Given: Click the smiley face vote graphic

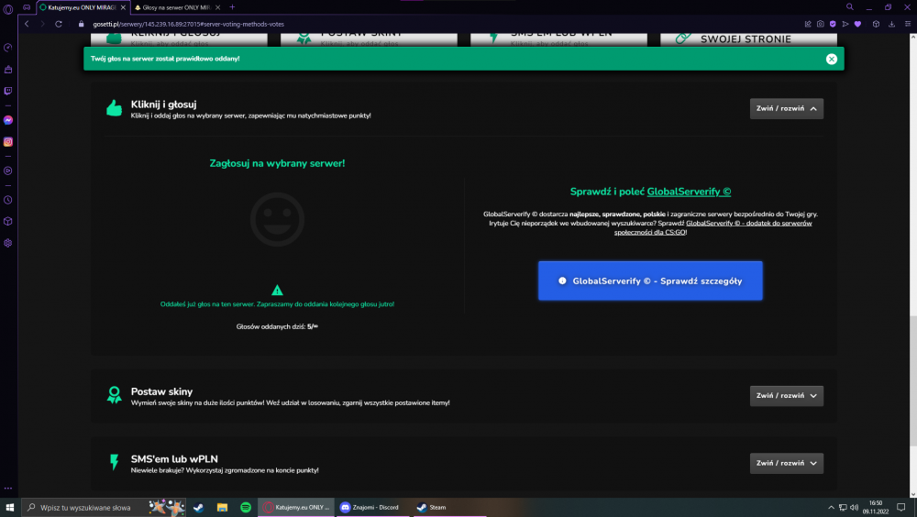Looking at the screenshot, I should 277,219.
